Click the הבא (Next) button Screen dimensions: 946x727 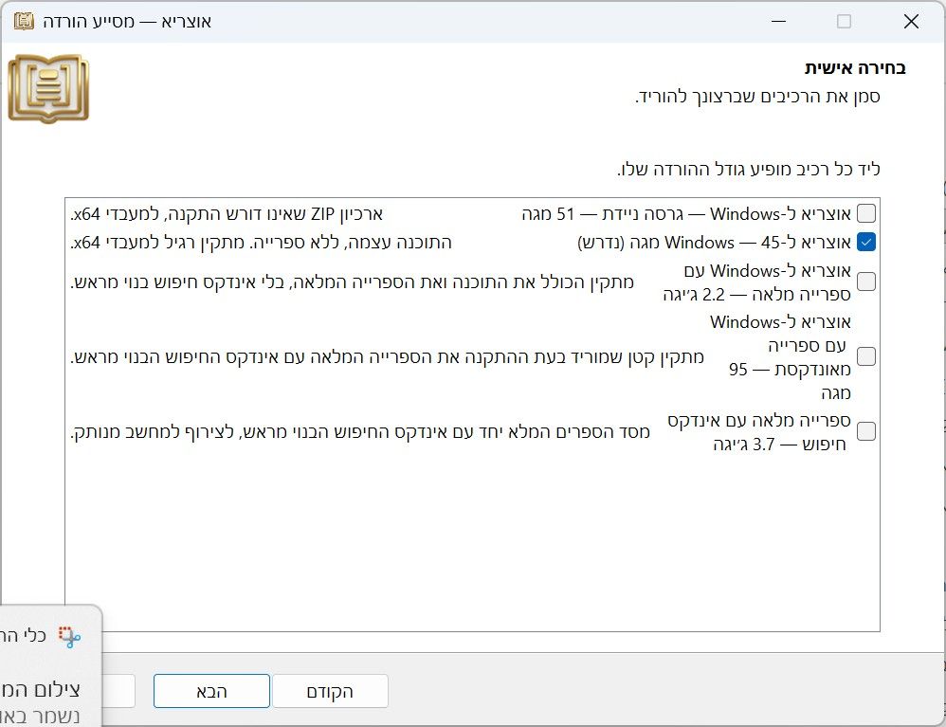click(211, 691)
